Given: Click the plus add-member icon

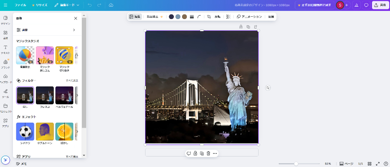Looking at the screenshot, I should [347, 5].
